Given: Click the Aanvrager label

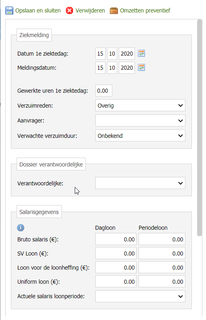Looking at the screenshot, I should pyautogui.click(x=31, y=121).
